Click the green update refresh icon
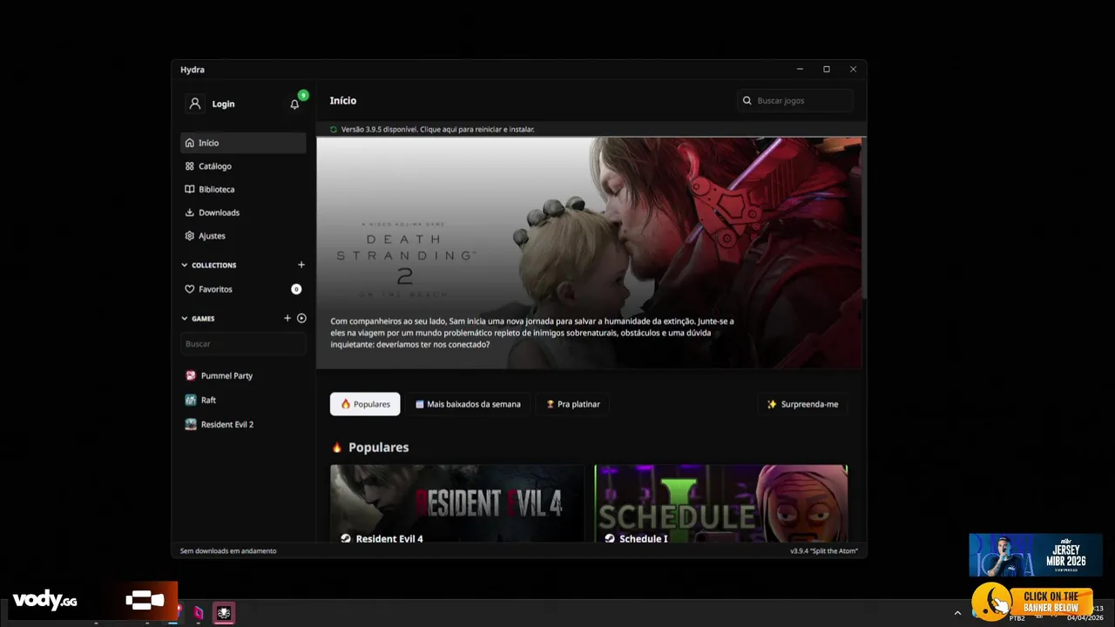 click(334, 129)
